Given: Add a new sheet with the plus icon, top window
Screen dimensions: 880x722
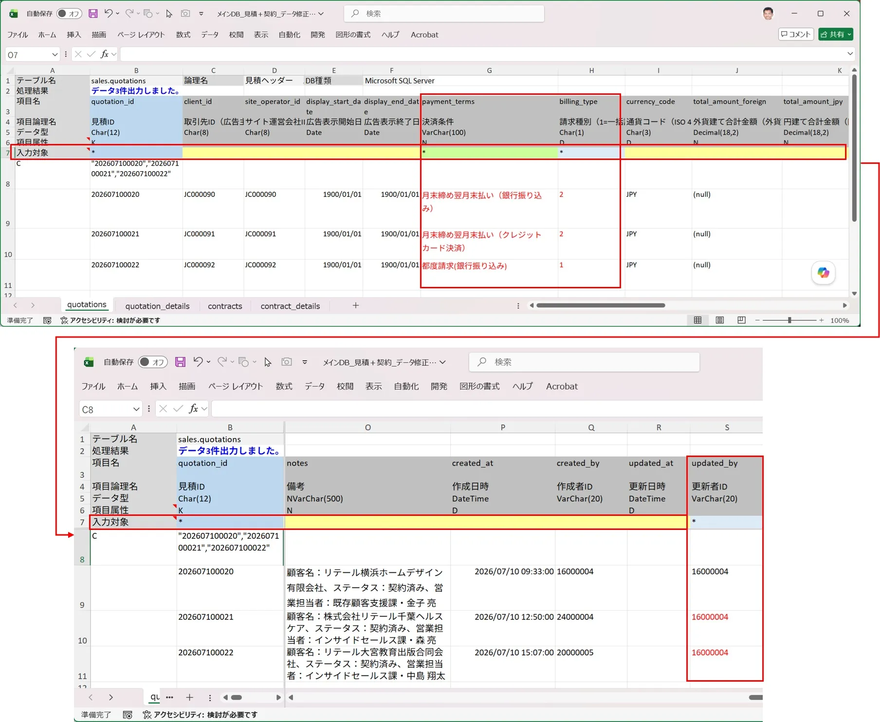Looking at the screenshot, I should click(x=356, y=305).
